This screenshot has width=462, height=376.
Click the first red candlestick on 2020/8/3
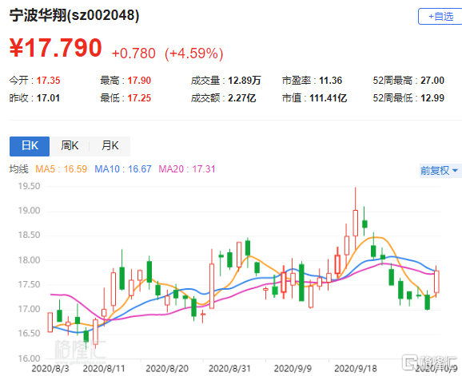point(50,323)
